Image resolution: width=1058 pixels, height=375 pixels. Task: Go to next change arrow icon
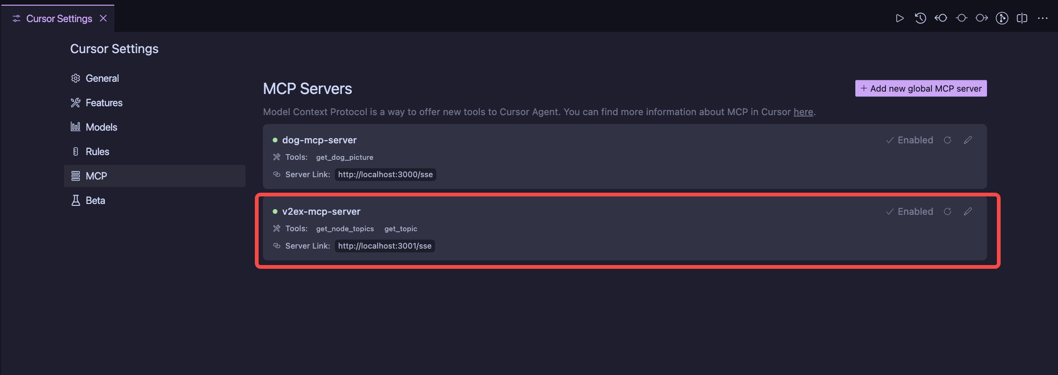point(982,18)
